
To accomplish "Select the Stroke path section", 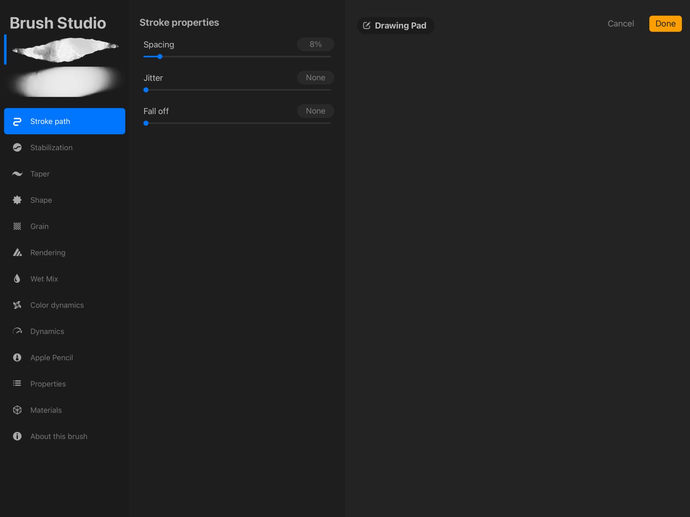I will (65, 121).
